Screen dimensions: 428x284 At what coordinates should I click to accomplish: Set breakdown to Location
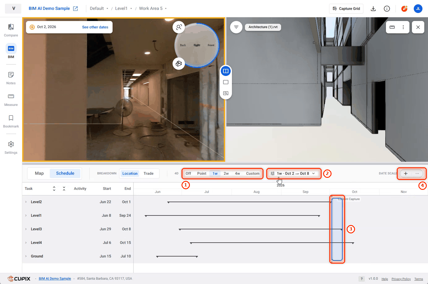(130, 173)
